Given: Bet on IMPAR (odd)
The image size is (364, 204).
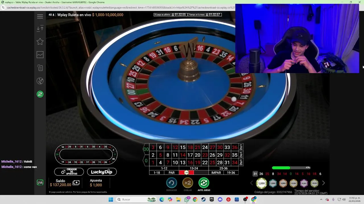Looking at the screenshot, I should (216, 173).
